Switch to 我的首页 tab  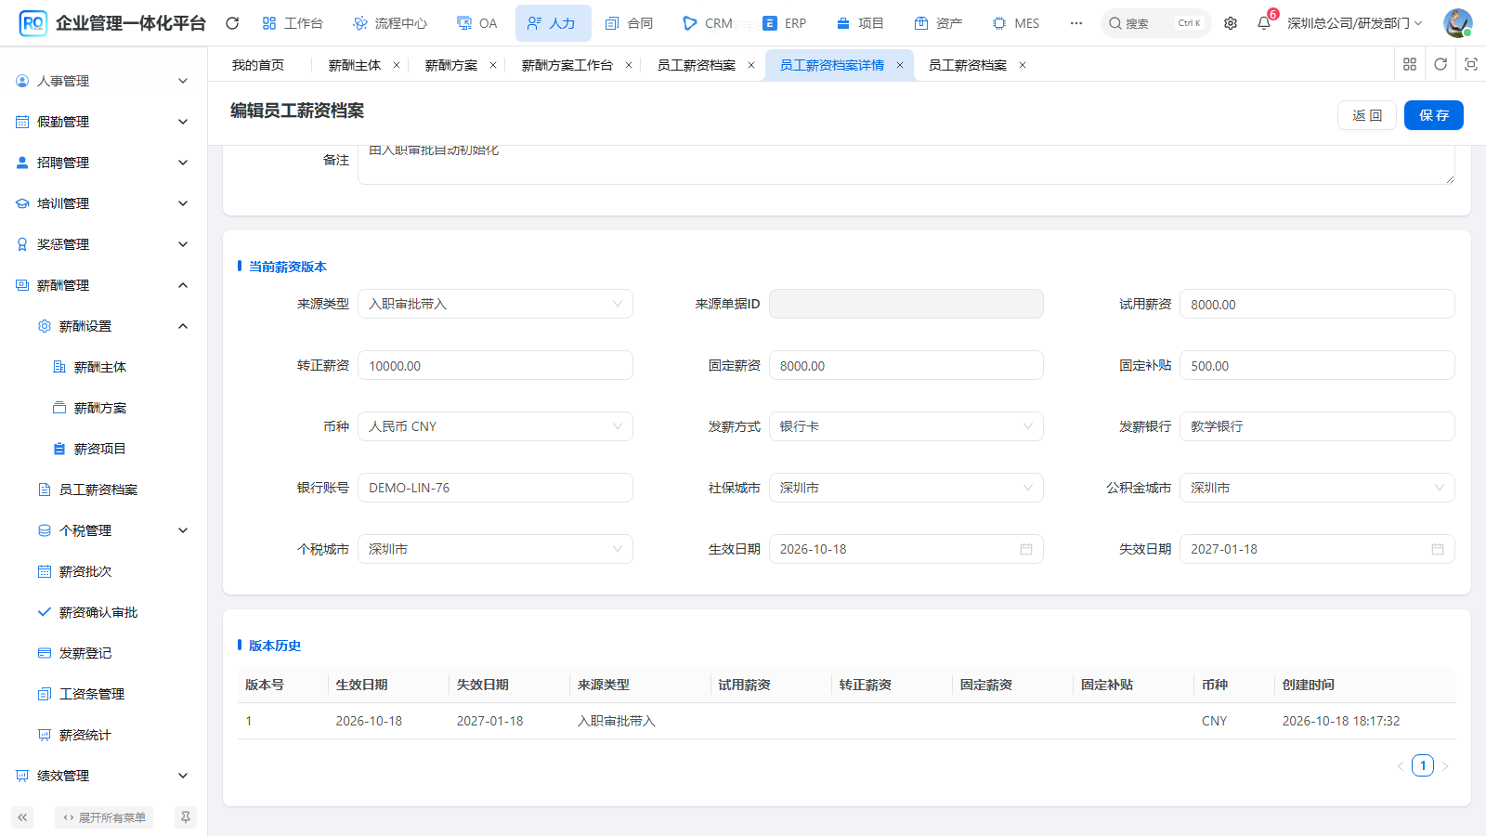point(258,65)
